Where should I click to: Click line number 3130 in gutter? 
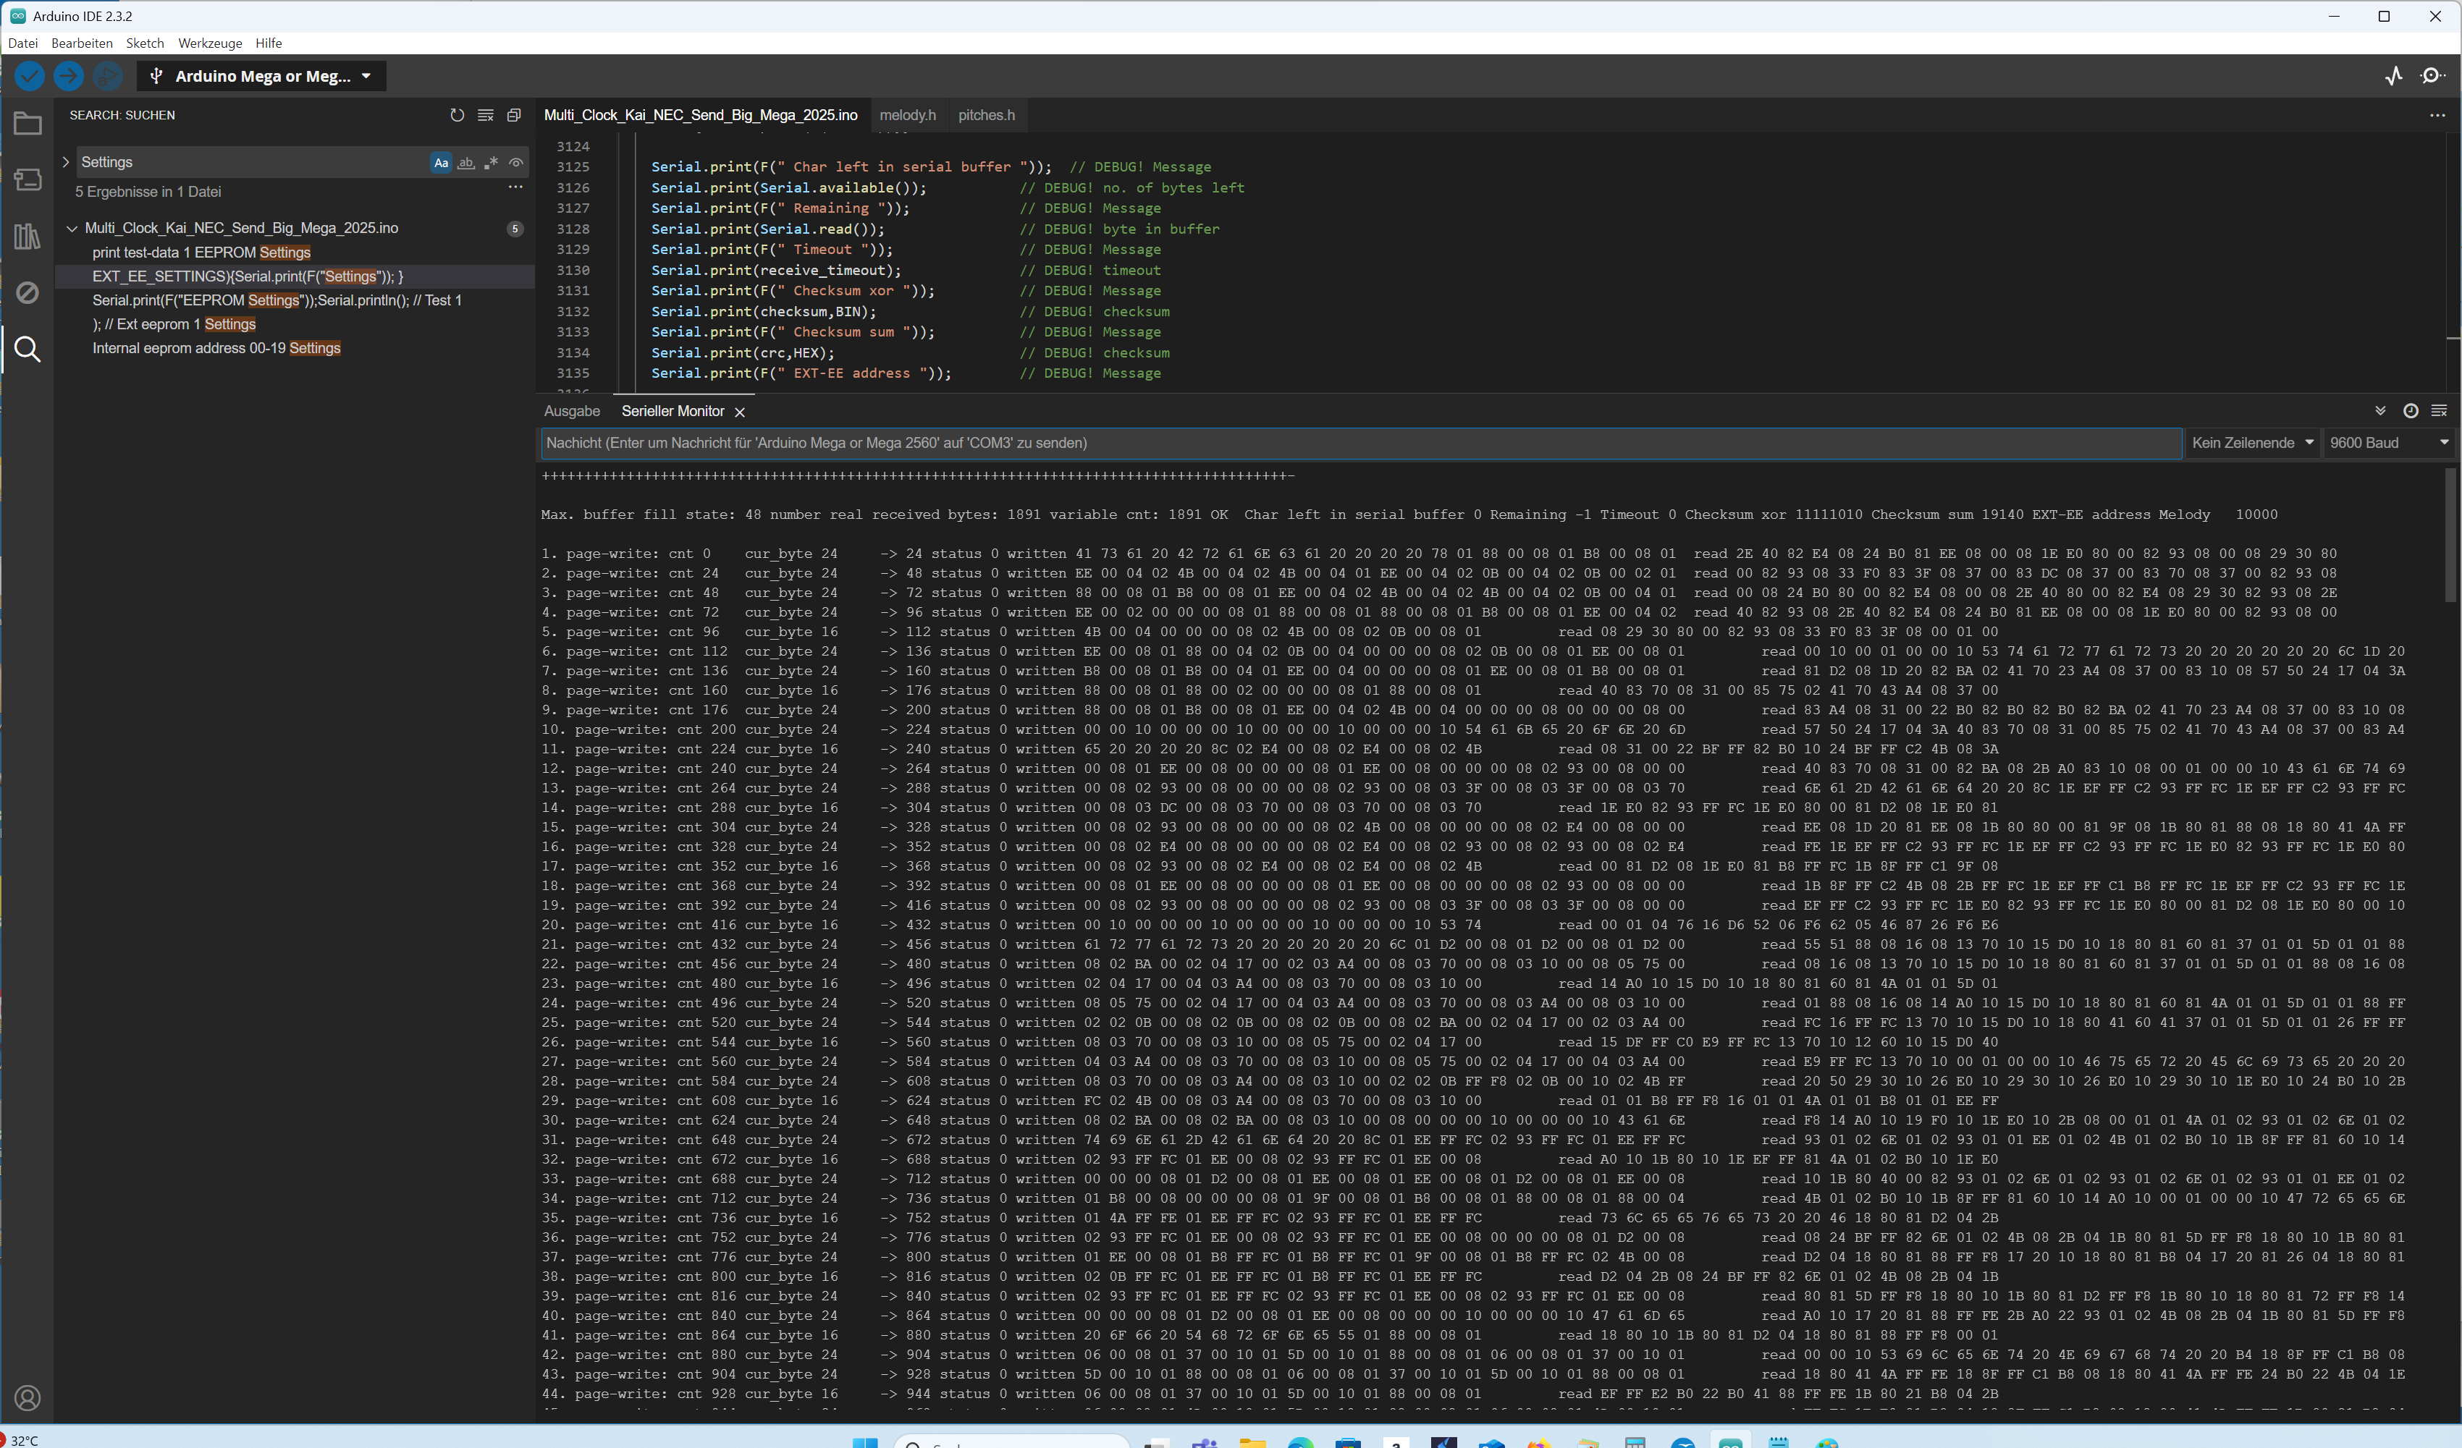[x=573, y=271]
